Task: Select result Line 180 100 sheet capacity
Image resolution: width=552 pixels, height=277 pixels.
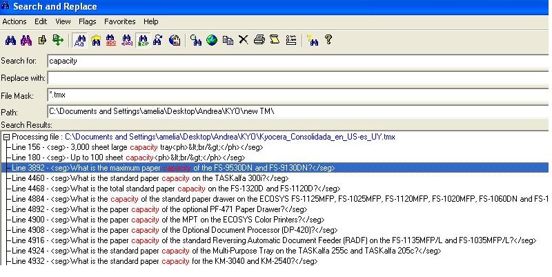Action: point(128,157)
